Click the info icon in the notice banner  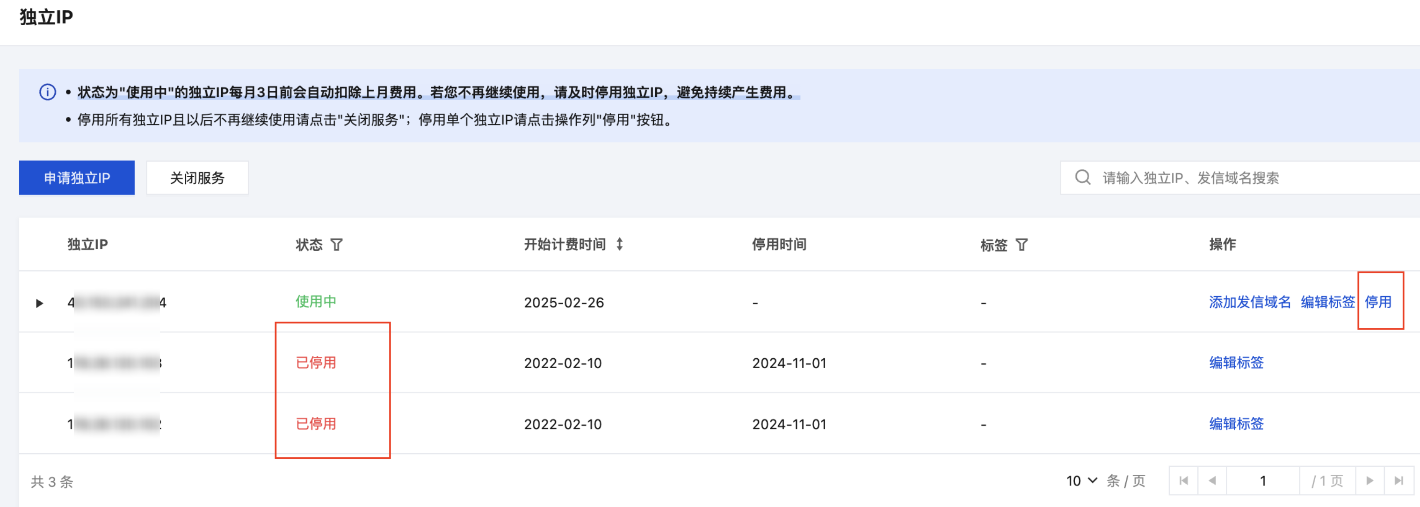click(x=47, y=92)
